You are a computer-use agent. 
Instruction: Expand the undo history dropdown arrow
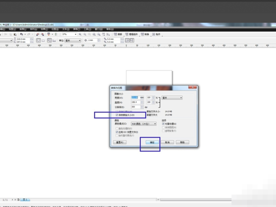(x=25, y=34)
